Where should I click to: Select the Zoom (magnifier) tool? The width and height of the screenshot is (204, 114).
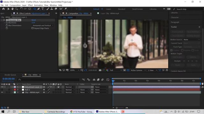click(x=17, y=9)
